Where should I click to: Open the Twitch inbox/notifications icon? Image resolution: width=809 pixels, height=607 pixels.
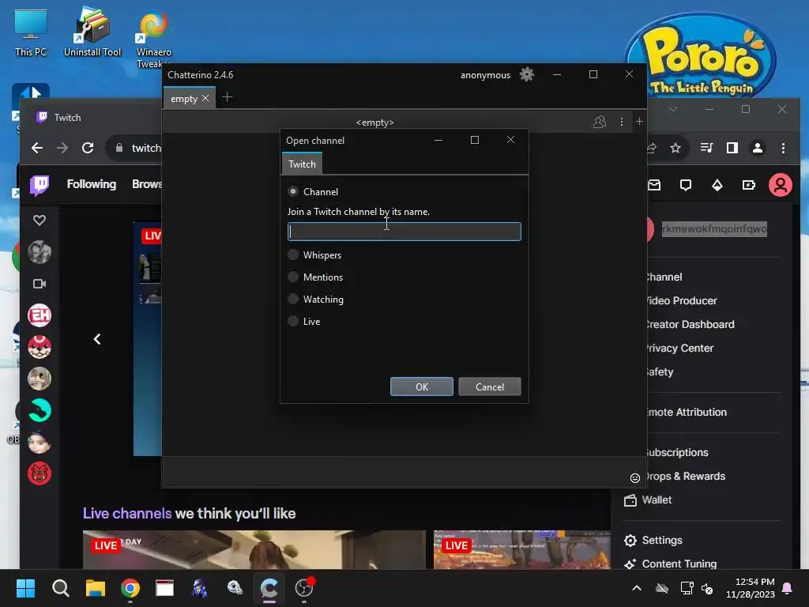654,185
